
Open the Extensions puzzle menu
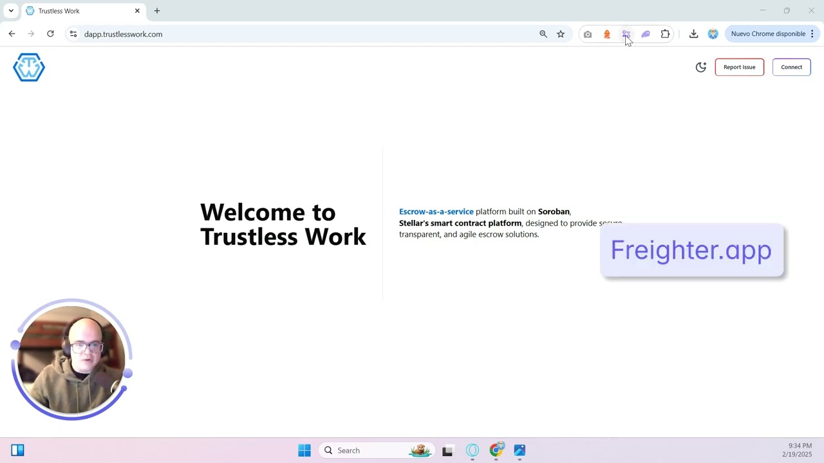click(665, 34)
